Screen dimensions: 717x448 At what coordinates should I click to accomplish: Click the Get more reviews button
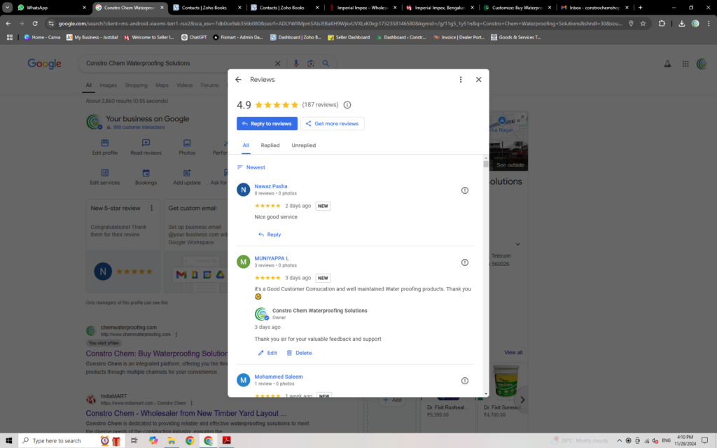click(x=333, y=123)
